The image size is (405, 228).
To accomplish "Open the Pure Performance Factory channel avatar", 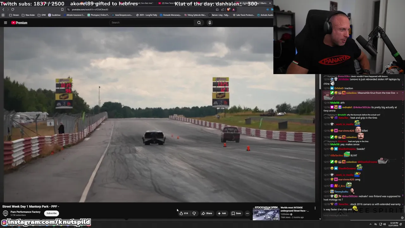I will pyautogui.click(x=5, y=213).
